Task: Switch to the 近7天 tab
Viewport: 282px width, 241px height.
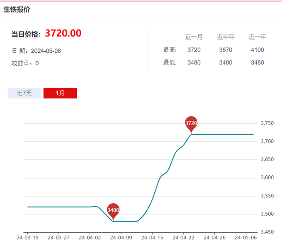Action: point(24,93)
